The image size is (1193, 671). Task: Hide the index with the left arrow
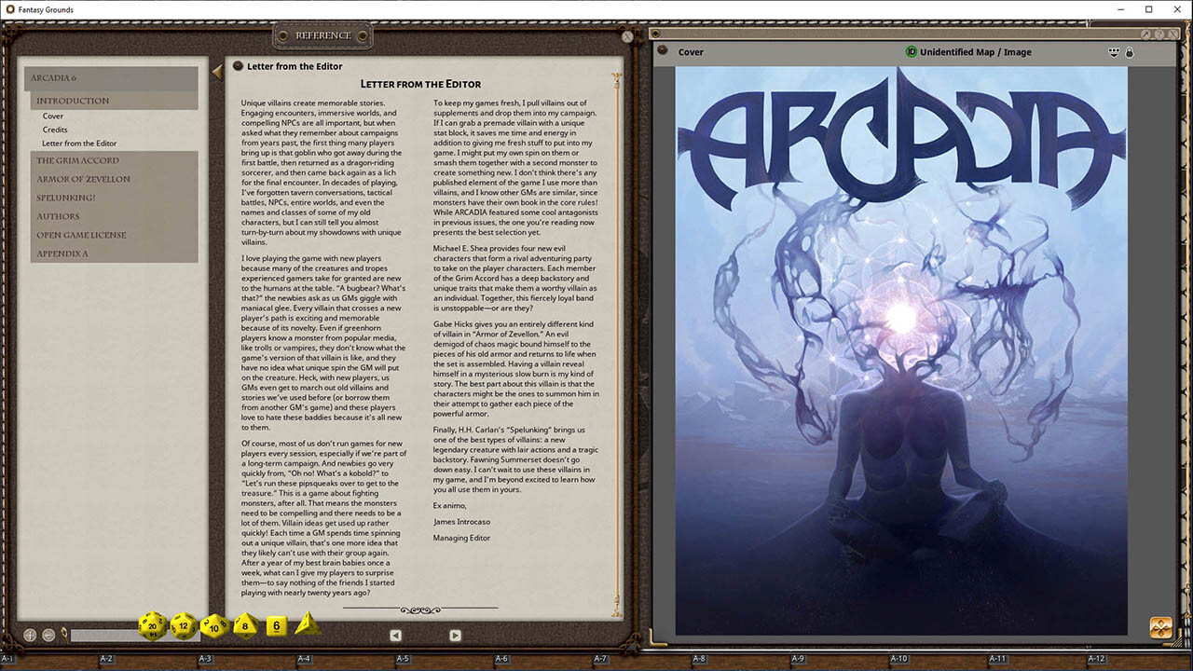point(217,71)
